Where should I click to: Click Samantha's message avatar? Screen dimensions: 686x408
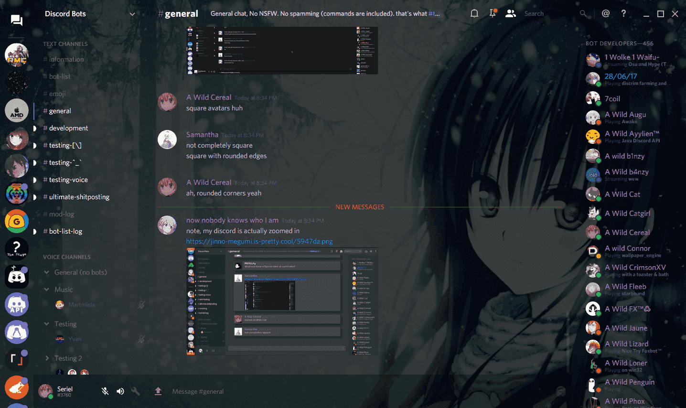point(167,140)
